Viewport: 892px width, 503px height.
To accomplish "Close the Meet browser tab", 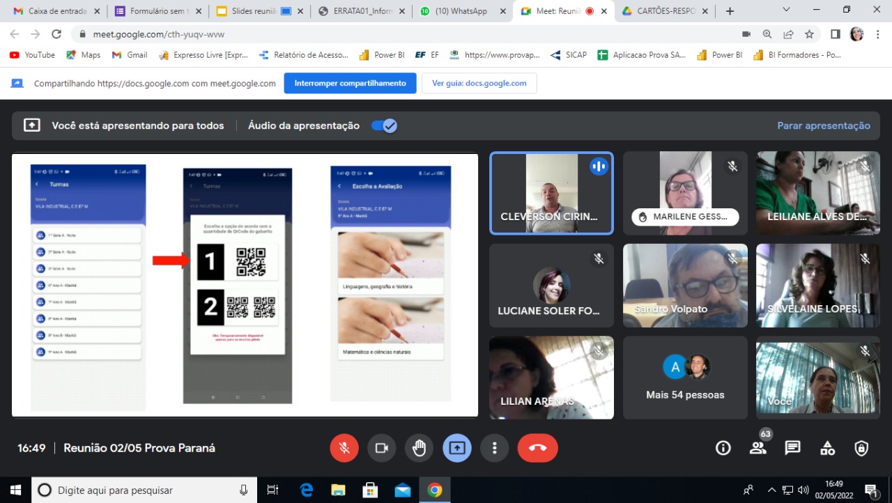I will click(x=603, y=11).
